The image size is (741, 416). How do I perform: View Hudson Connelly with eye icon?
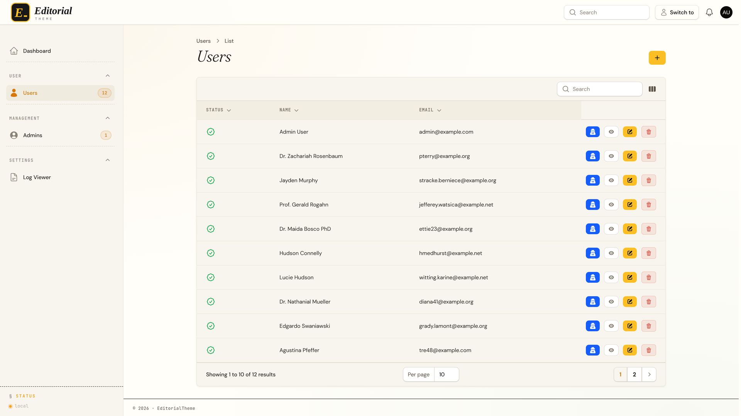(x=611, y=253)
